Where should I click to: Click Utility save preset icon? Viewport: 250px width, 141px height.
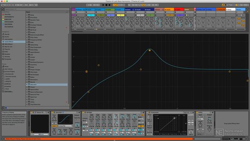[212, 112]
